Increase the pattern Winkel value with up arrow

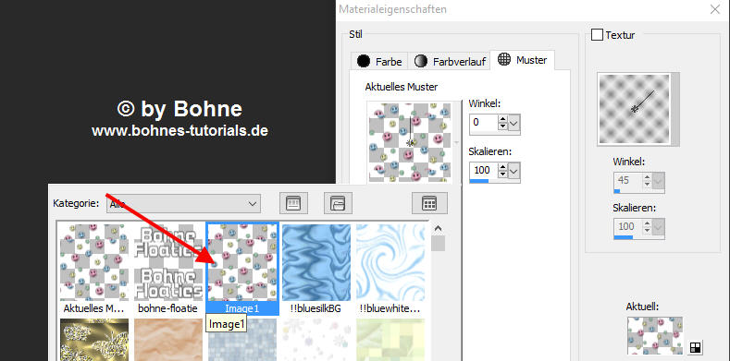tap(502, 119)
